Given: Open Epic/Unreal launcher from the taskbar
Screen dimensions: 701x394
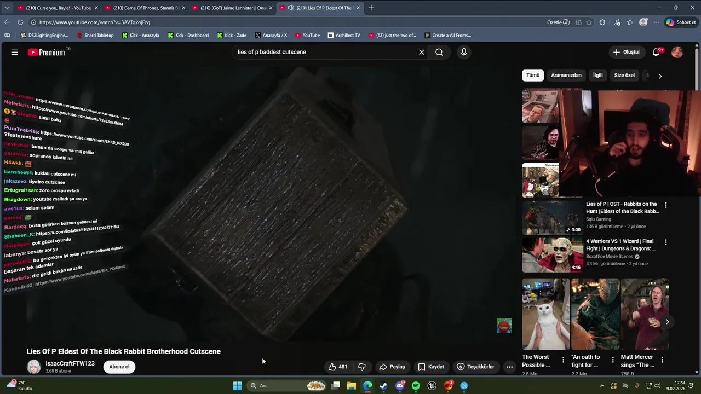Looking at the screenshot, I should (x=432, y=386).
